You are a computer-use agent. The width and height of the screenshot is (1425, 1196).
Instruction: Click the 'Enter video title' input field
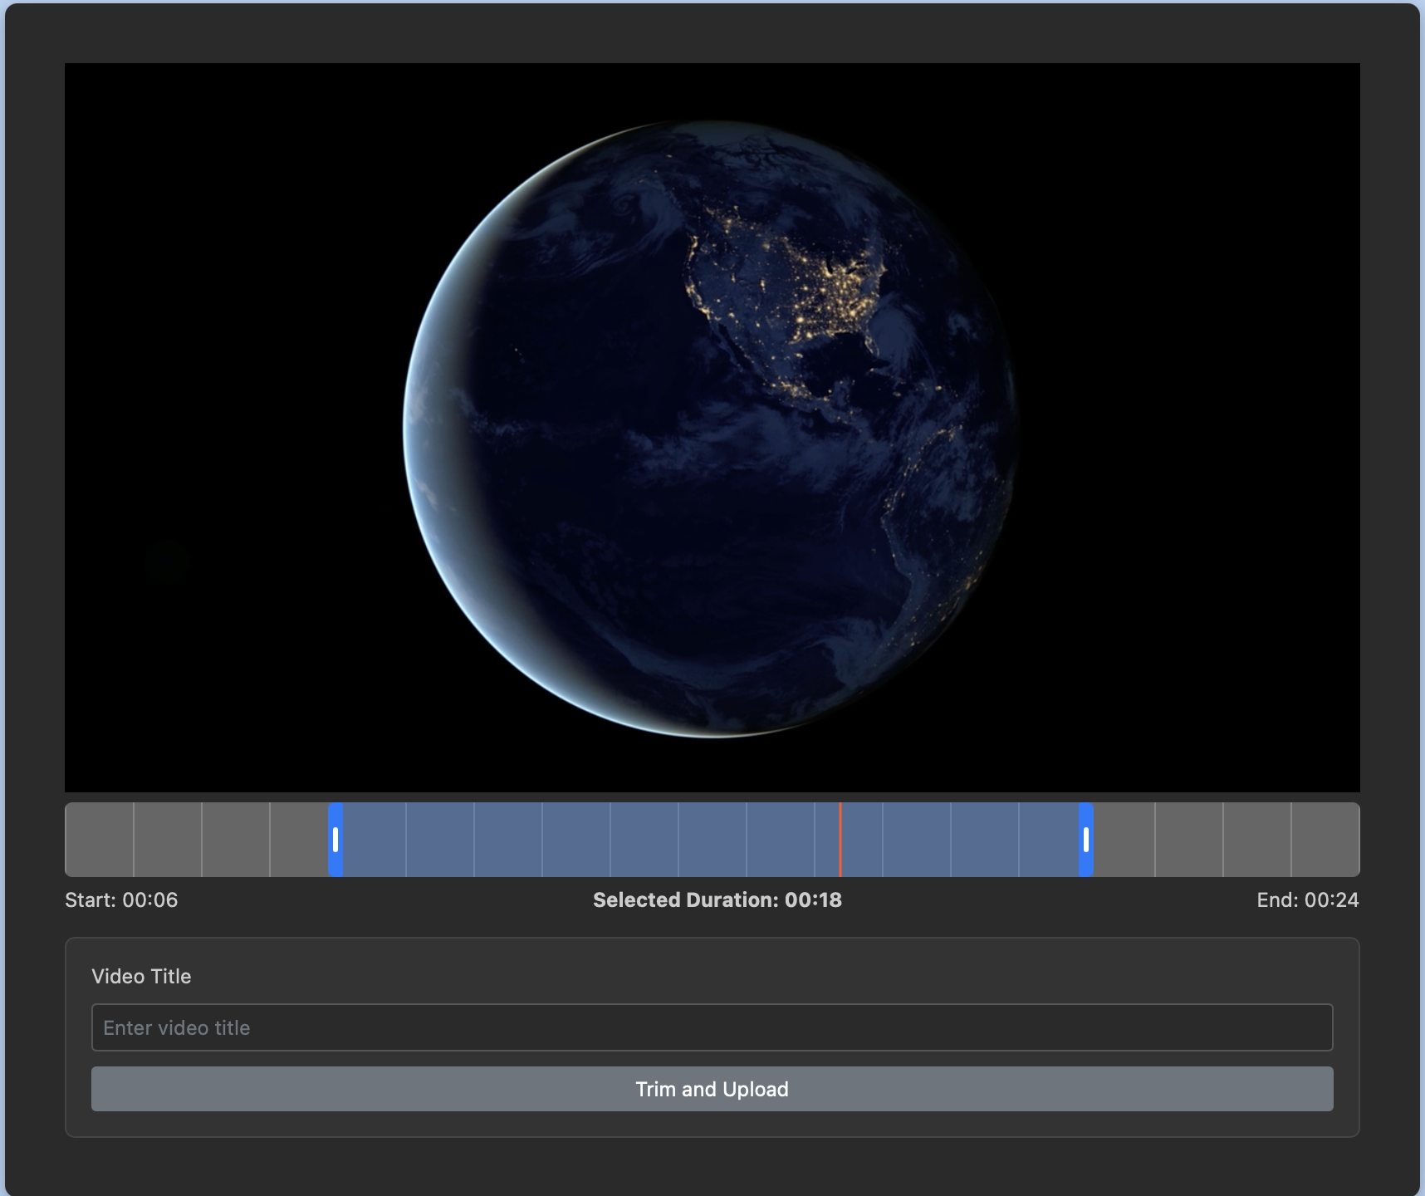pyautogui.click(x=712, y=1027)
